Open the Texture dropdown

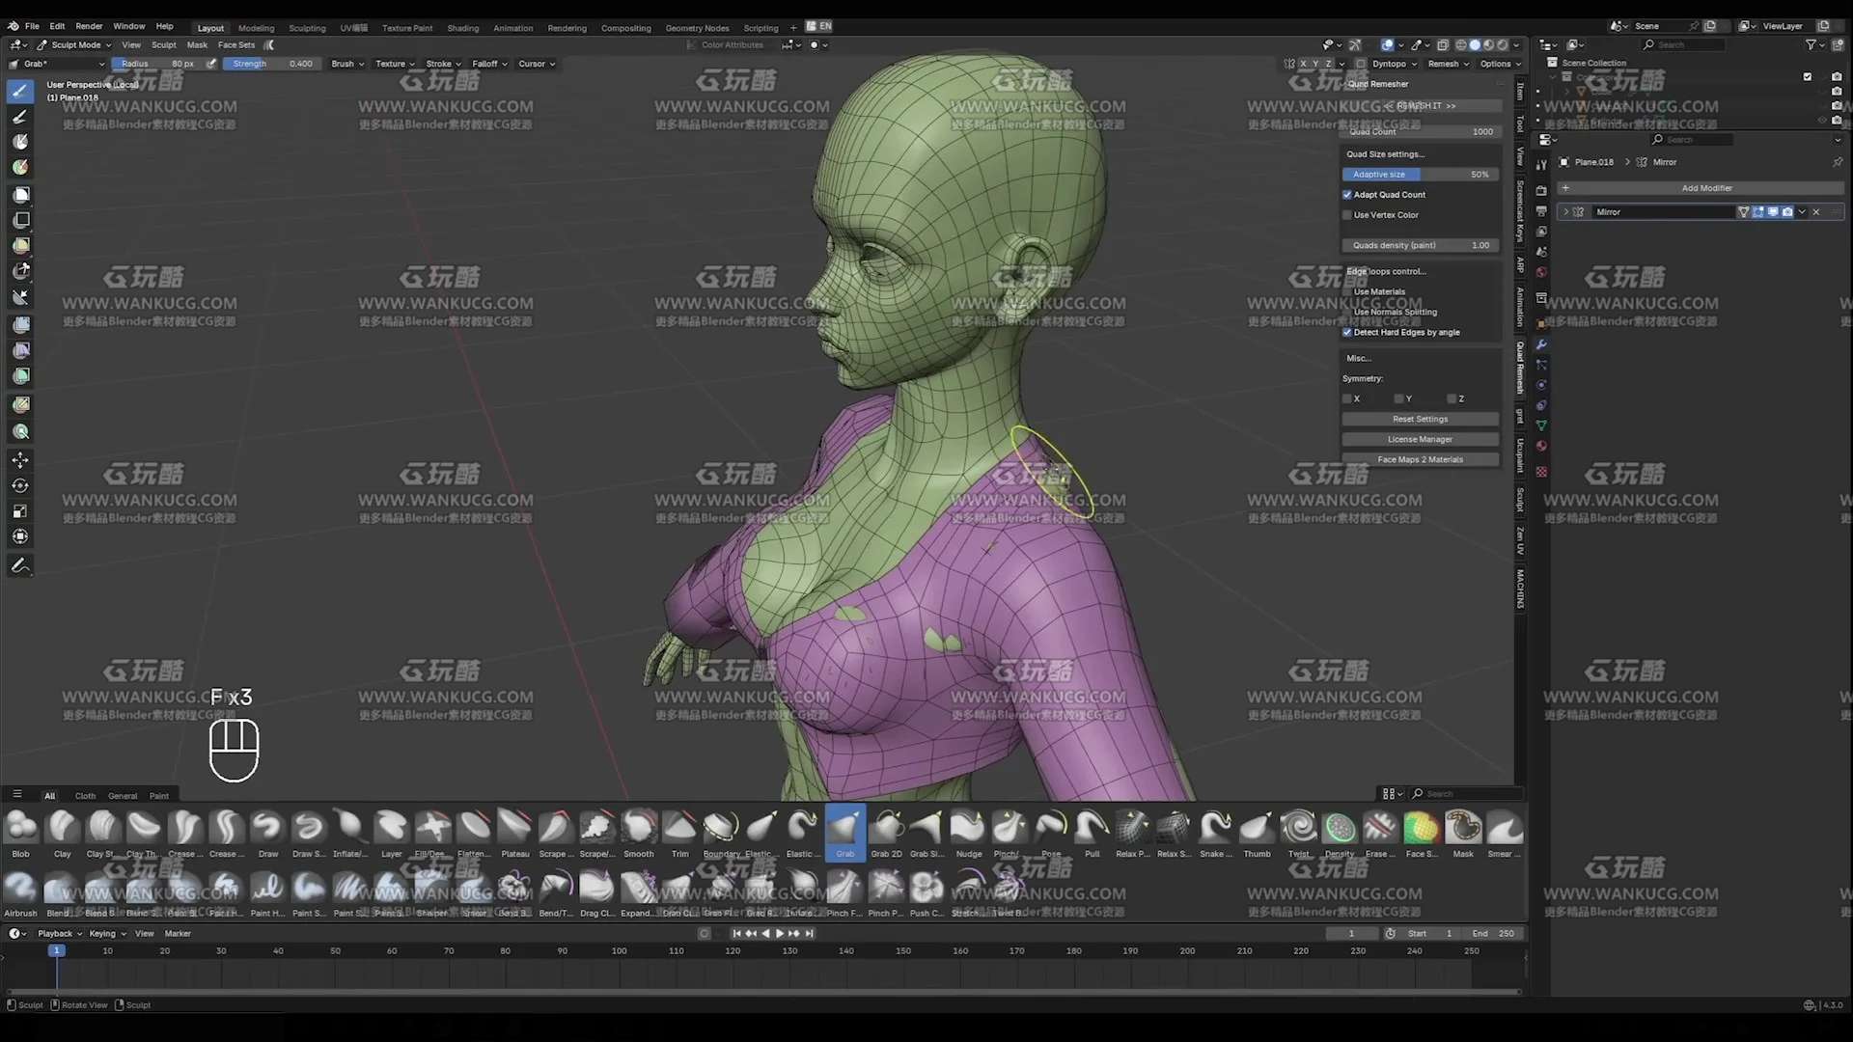coord(396,64)
